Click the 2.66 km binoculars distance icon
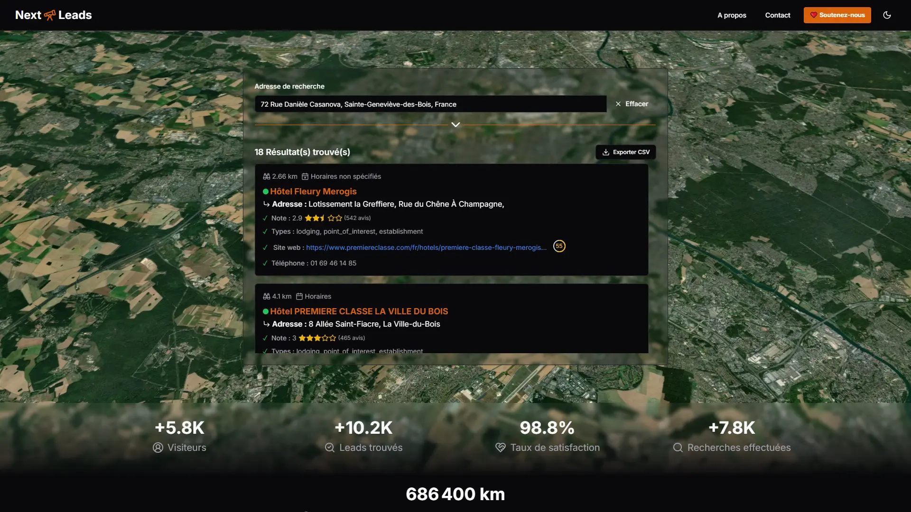The width and height of the screenshot is (911, 512). coord(267,177)
